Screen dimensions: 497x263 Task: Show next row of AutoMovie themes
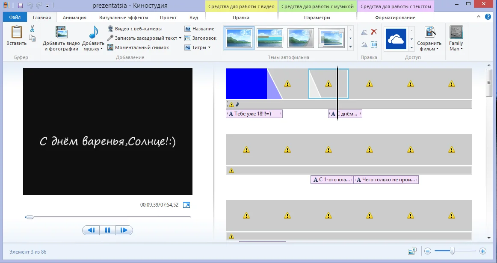pos(351,38)
